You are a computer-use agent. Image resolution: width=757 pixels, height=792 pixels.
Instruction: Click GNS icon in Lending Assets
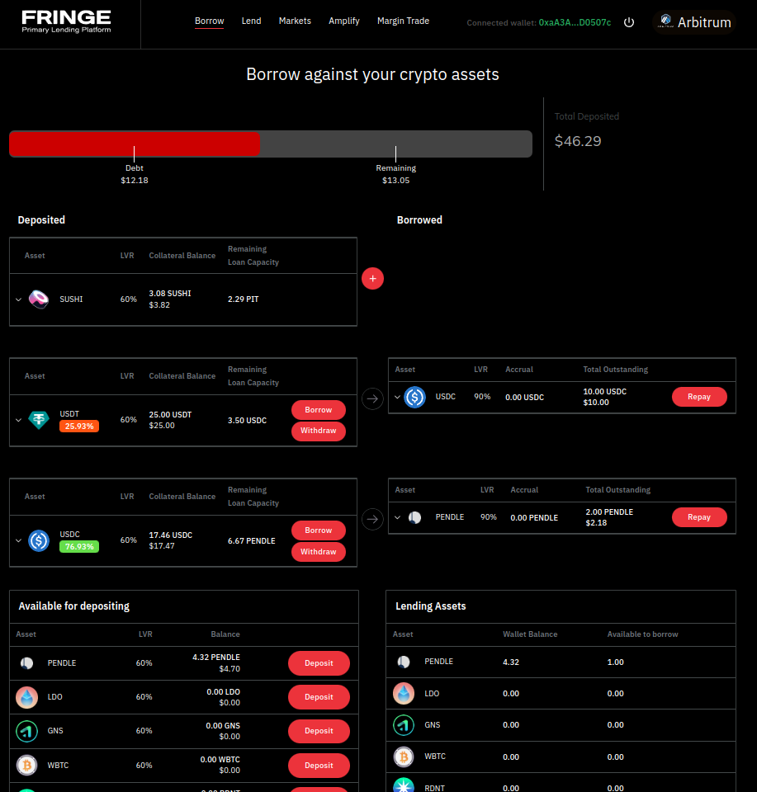click(403, 725)
